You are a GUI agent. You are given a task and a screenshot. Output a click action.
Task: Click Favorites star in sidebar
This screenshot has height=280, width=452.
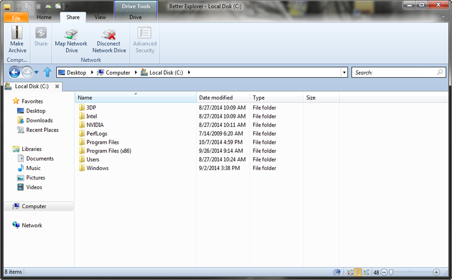[x=16, y=101]
